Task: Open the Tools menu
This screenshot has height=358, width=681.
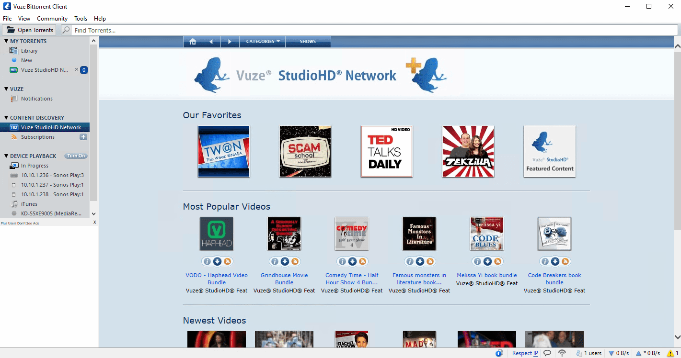Action: click(x=81, y=19)
